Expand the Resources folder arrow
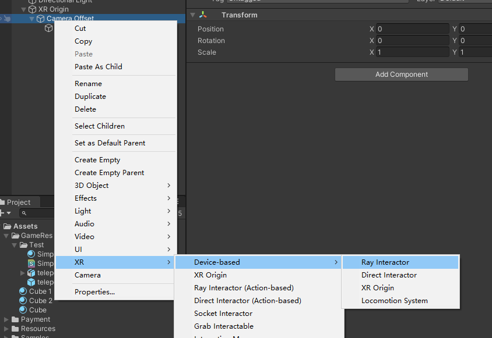 coord(6,329)
